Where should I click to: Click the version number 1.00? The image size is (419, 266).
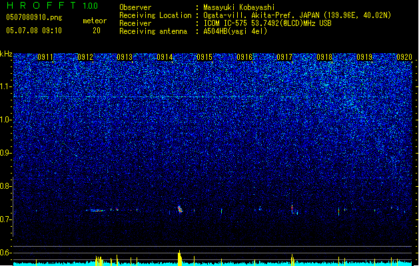(x=91, y=6)
